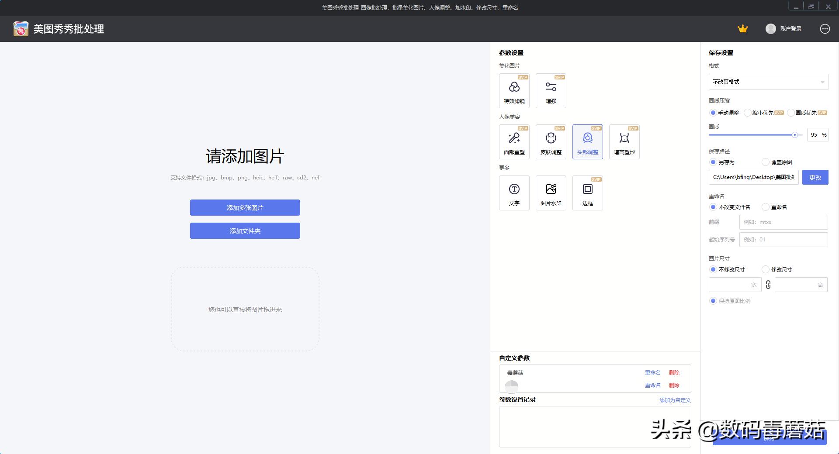Open the 增强 enhancement tool
The width and height of the screenshot is (839, 454).
pos(551,90)
